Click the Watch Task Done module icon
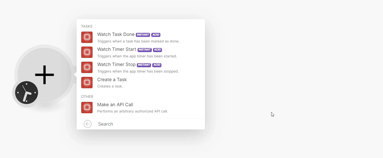The image size is (383, 158). click(87, 37)
